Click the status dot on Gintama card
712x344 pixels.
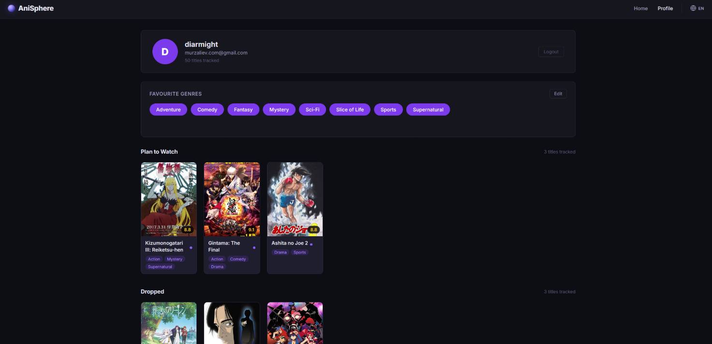[x=254, y=247]
